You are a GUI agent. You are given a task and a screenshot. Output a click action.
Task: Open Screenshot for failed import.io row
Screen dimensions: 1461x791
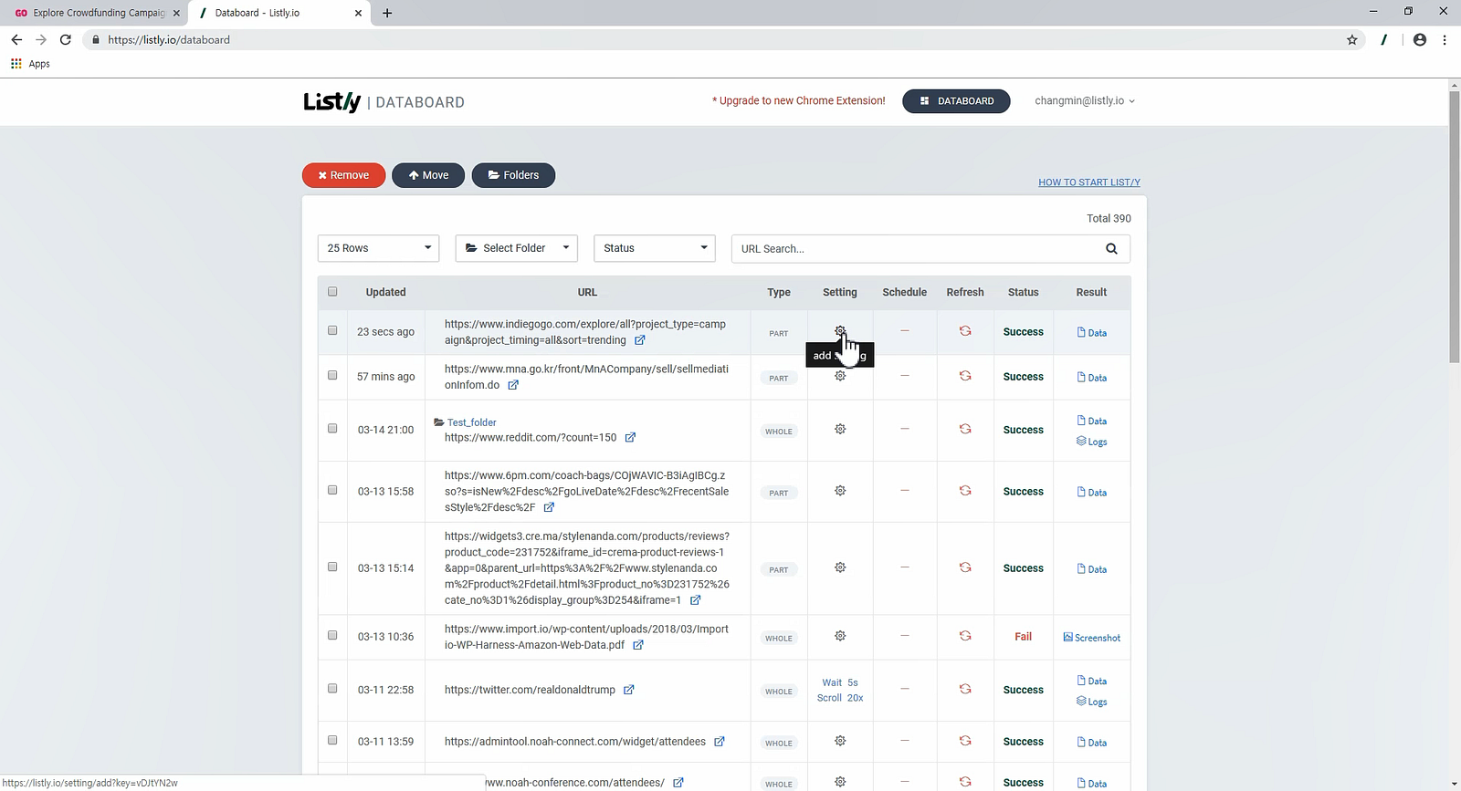[x=1092, y=638]
